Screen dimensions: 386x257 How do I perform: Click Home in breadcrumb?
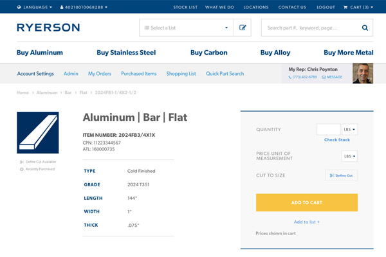coord(23,93)
